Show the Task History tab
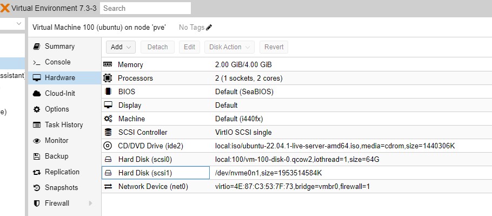This screenshot has width=492, height=216. coord(64,125)
